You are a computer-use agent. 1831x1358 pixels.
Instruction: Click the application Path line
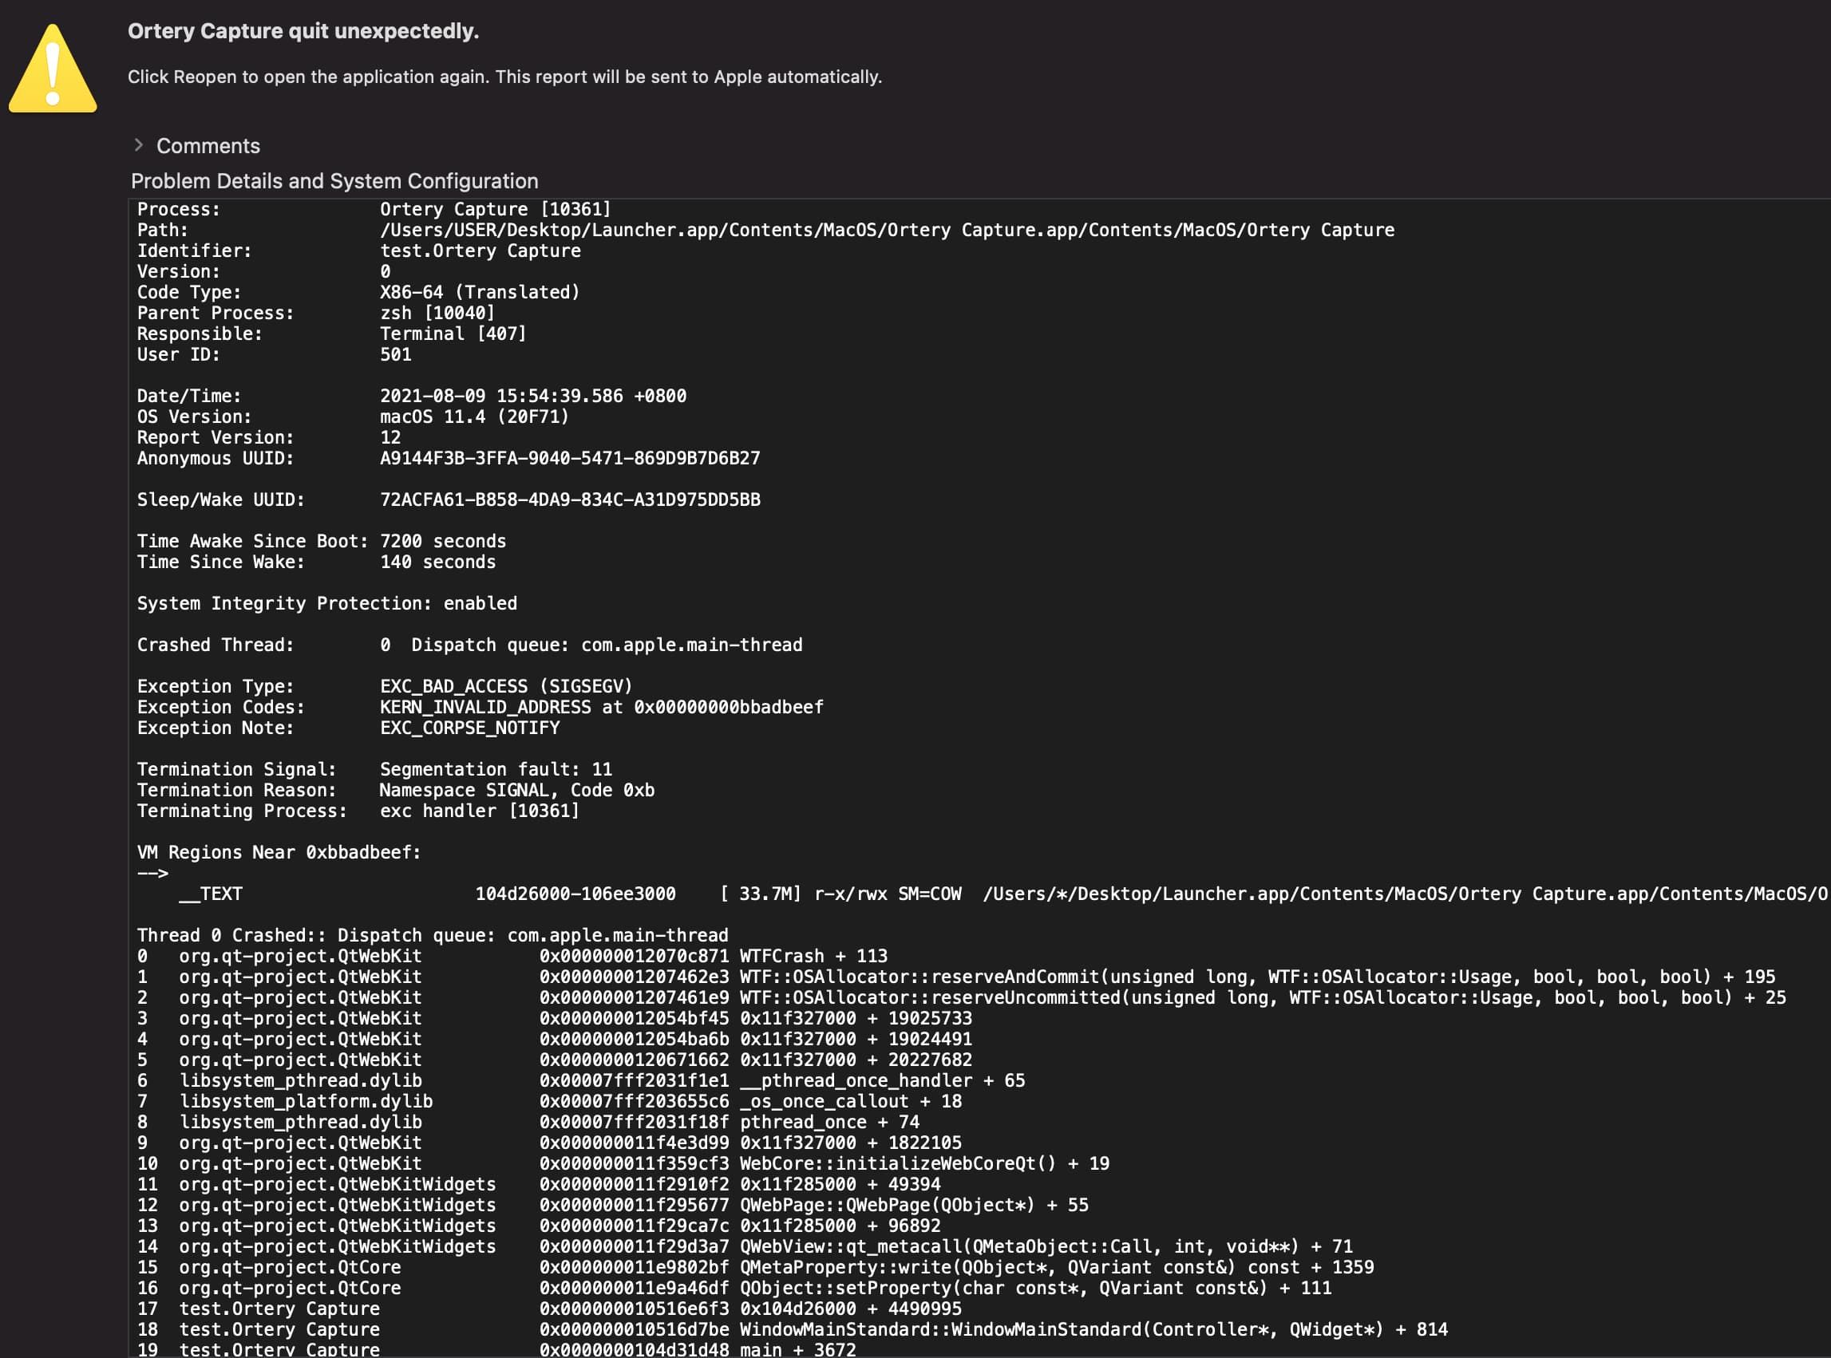[765, 230]
